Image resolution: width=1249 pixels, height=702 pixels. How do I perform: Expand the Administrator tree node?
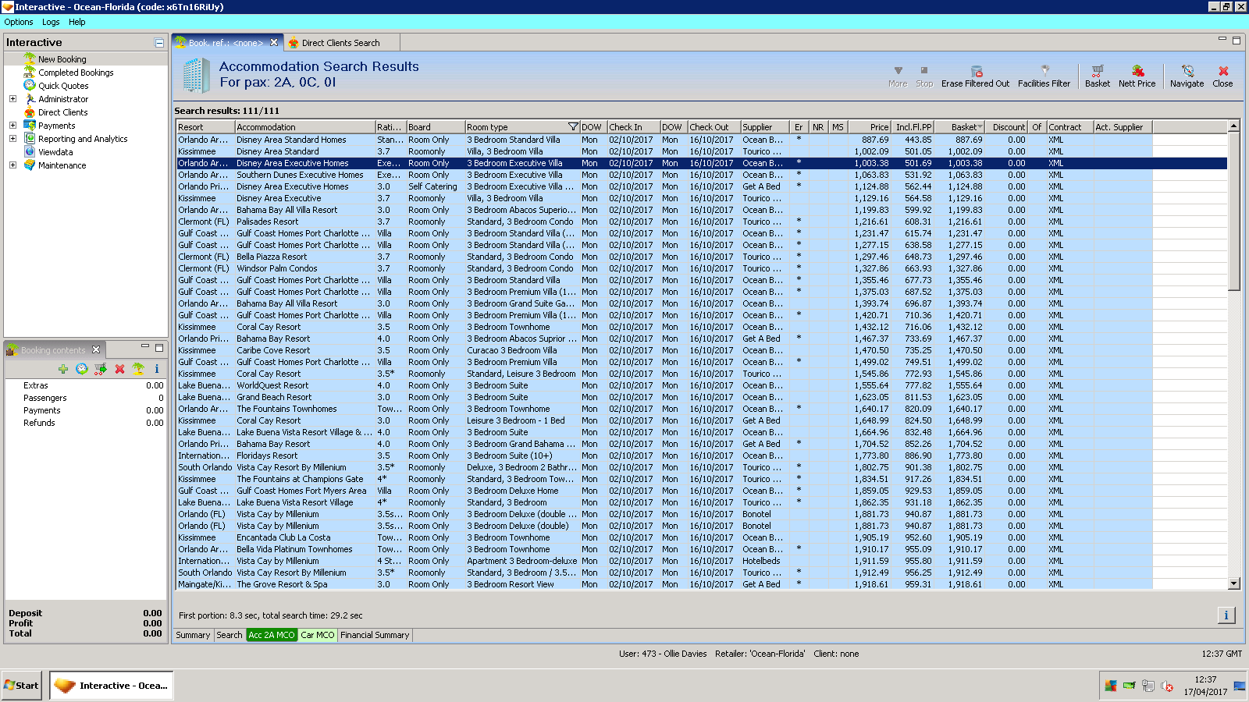pos(12,99)
